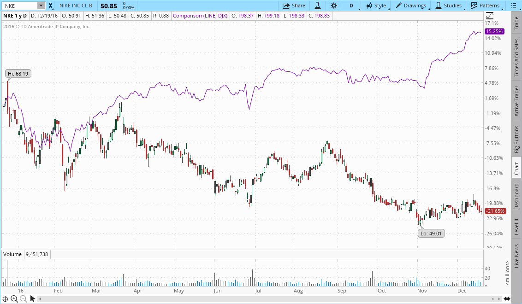This screenshot has height=304, width=522.
Task: Click the Sep label on time axis
Action: 342,291
